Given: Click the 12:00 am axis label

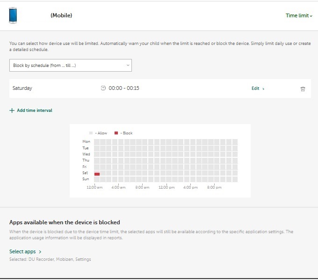Looking at the screenshot, I should tap(94, 187).
